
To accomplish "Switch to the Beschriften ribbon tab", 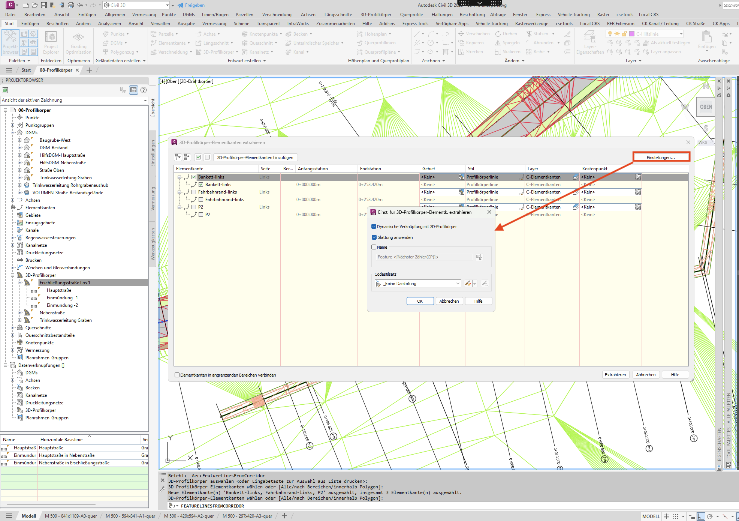I will point(57,24).
